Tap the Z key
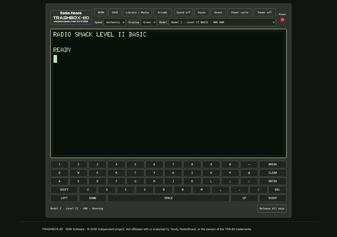Image resolution: width=337 pixels, height=237 pixels. [88, 190]
